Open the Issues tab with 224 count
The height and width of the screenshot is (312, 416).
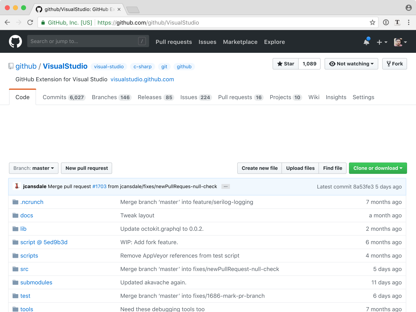point(196,97)
